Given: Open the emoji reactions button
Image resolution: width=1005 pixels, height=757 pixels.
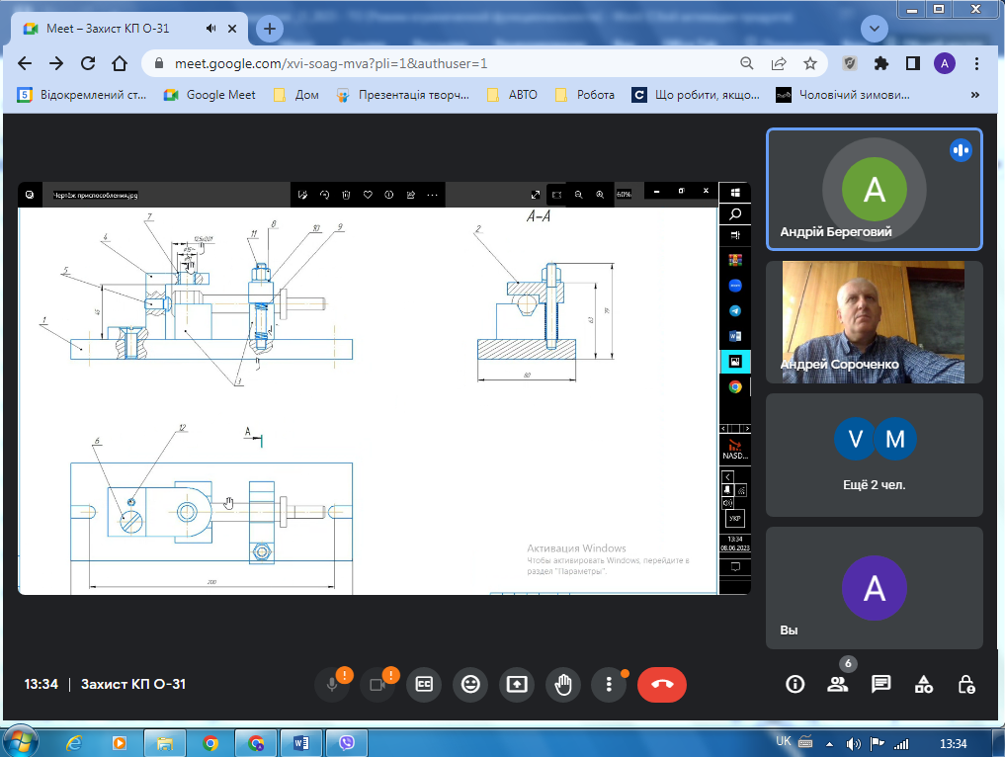Looking at the screenshot, I should click(x=471, y=684).
